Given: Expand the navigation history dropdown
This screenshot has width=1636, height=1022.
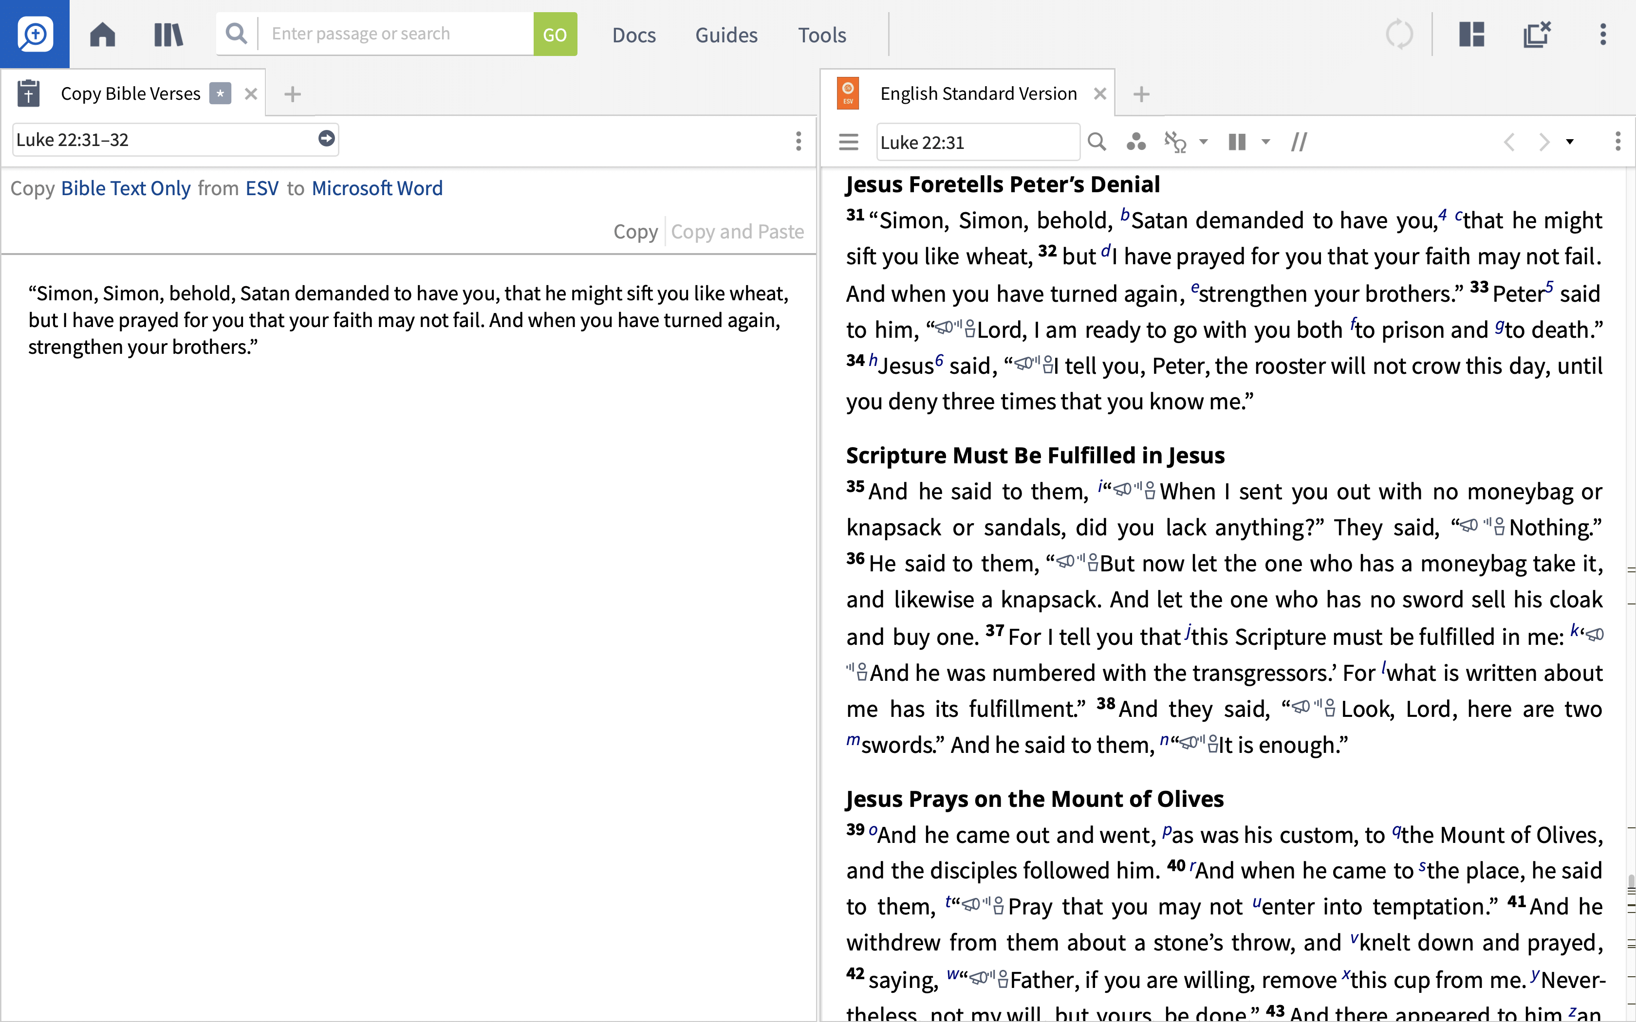Looking at the screenshot, I should (1570, 142).
